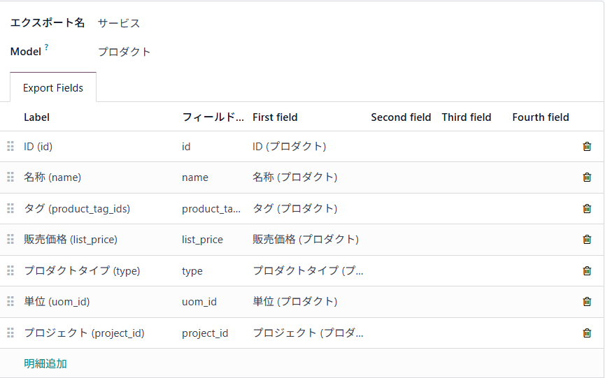Click drag handle of 販売価格 row

[10, 240]
